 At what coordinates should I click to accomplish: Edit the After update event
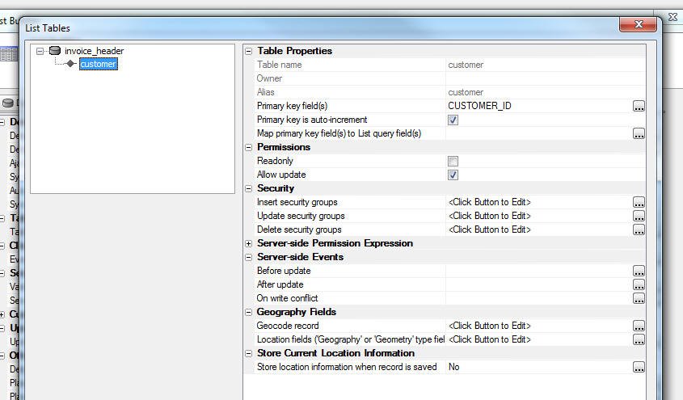click(639, 284)
